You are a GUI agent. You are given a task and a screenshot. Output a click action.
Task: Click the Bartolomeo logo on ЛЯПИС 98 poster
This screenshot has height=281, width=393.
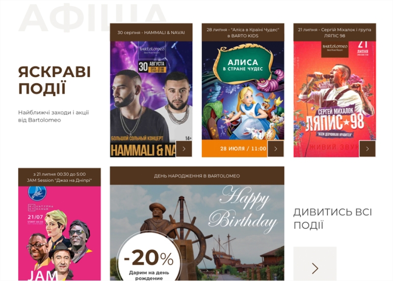(335, 49)
